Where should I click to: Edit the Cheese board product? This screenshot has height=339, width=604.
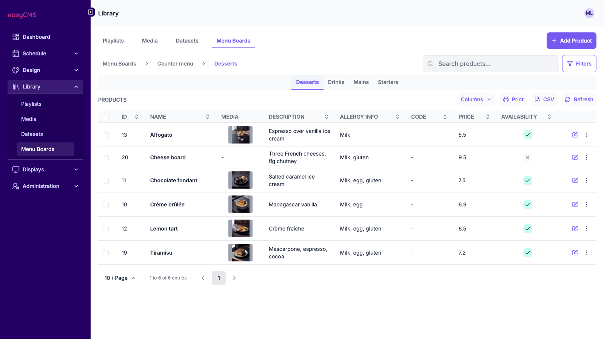coord(575,157)
